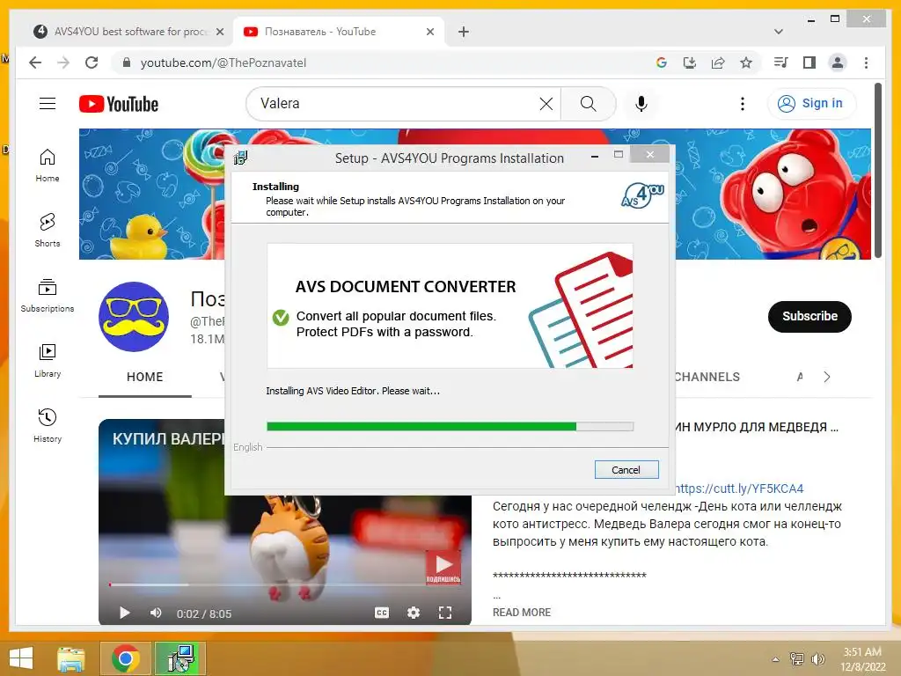The image size is (901, 676).
Task: Seek on the video progress bar
Action: coord(284,584)
